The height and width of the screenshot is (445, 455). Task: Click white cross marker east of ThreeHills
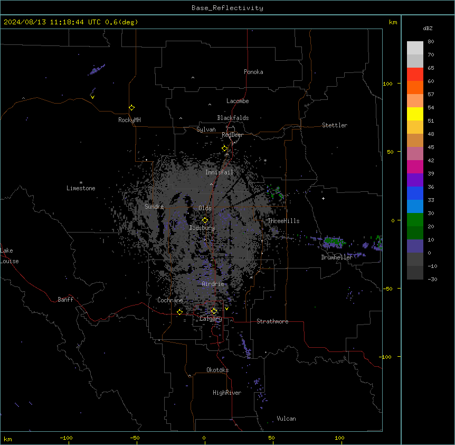pos(323,198)
